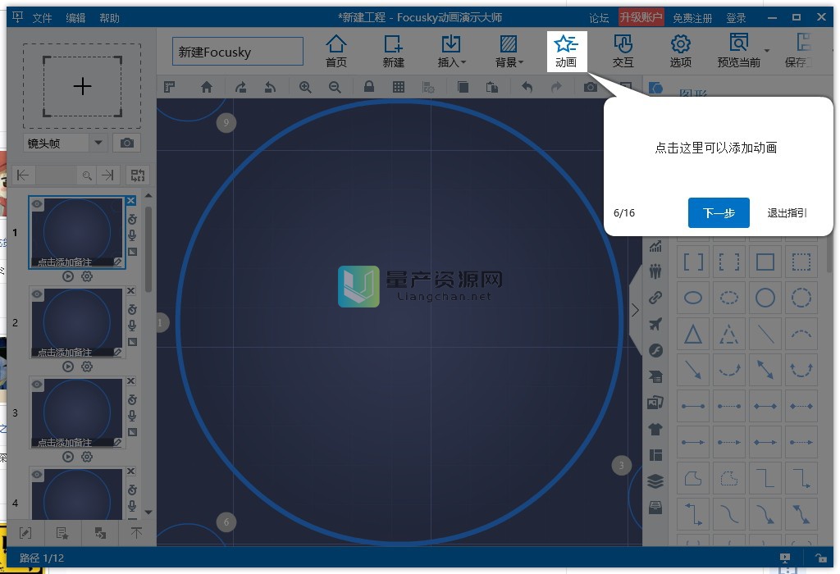Toggle the eye visibility on frame 4

tap(36, 475)
